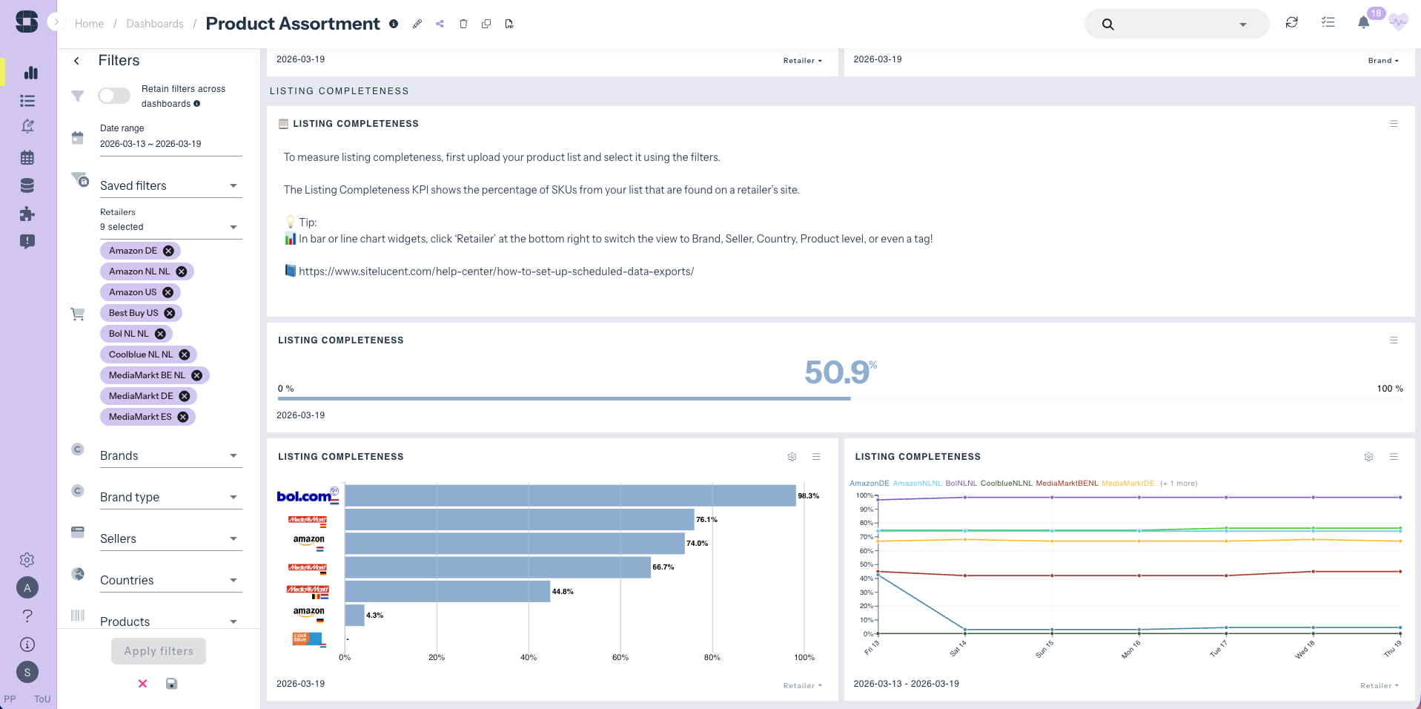Open the health status heart icon
The width and height of the screenshot is (1421, 709).
coord(1398,22)
